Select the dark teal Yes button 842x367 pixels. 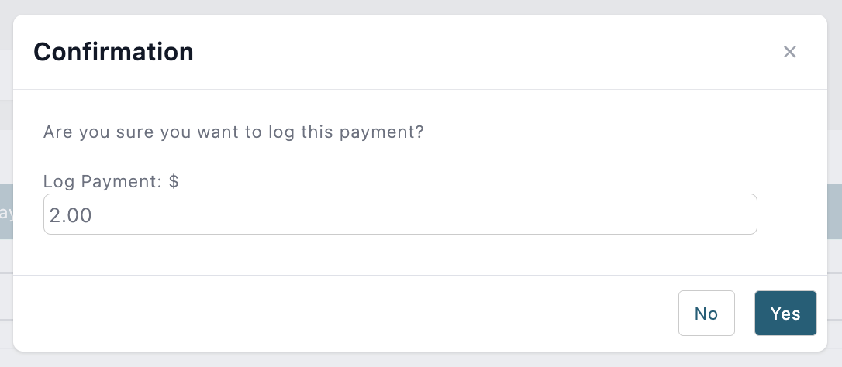[x=785, y=314]
